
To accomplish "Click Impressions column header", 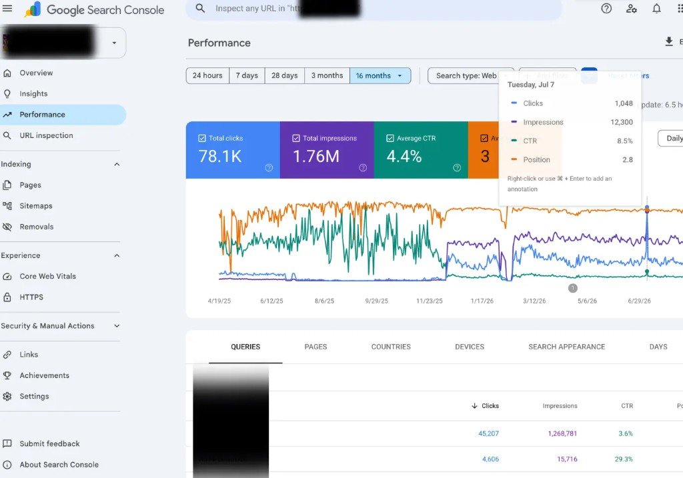I will 560,406.
